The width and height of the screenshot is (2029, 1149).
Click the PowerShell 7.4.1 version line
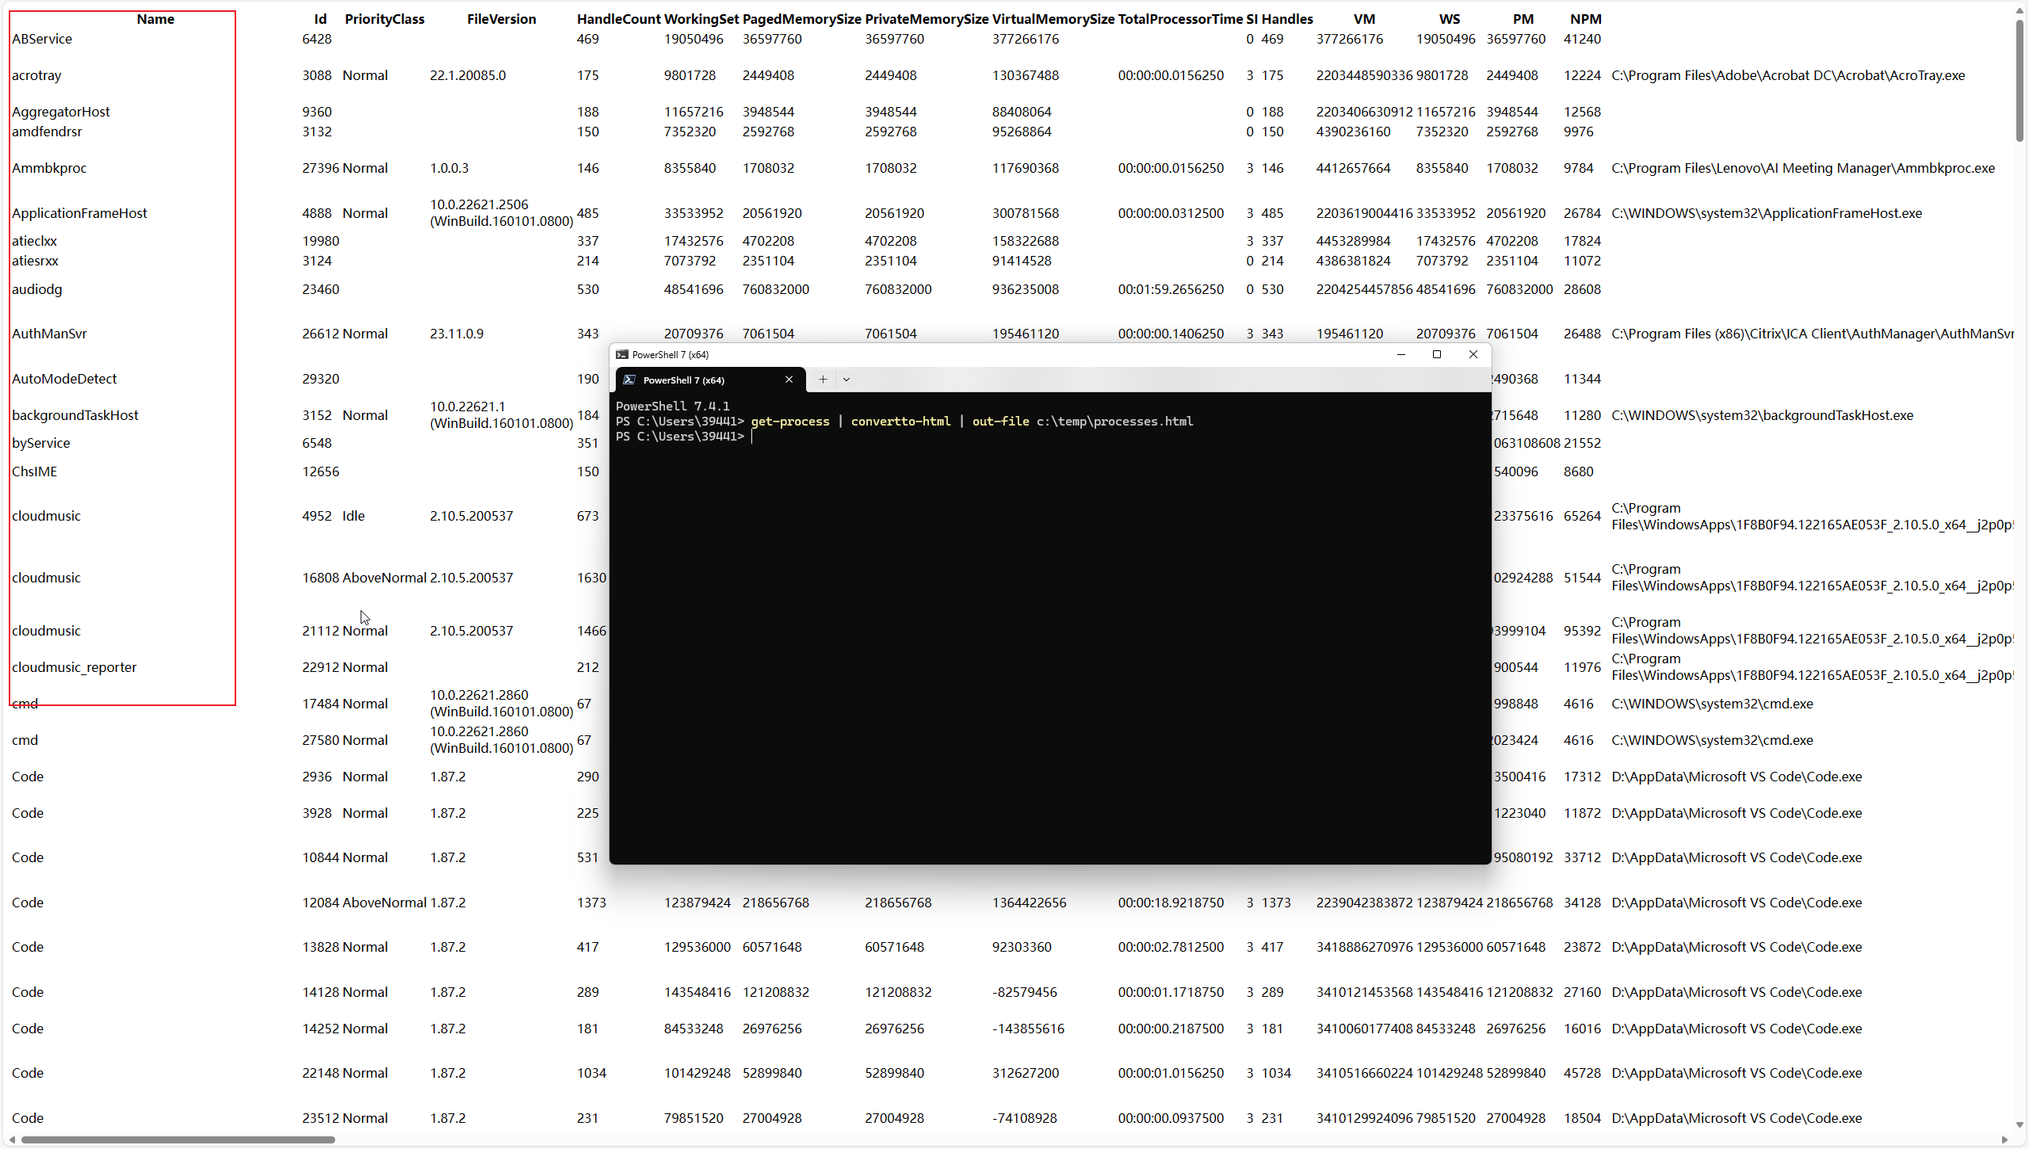tap(673, 407)
